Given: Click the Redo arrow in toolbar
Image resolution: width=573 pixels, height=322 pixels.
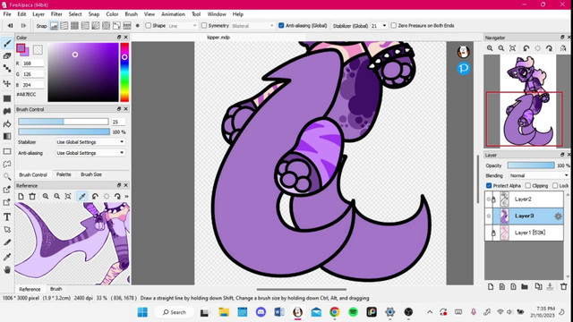Looking at the screenshot, I should pyautogui.click(x=23, y=26).
